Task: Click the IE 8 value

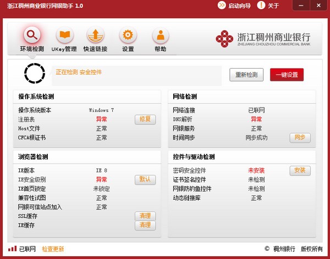Action: click(x=101, y=170)
